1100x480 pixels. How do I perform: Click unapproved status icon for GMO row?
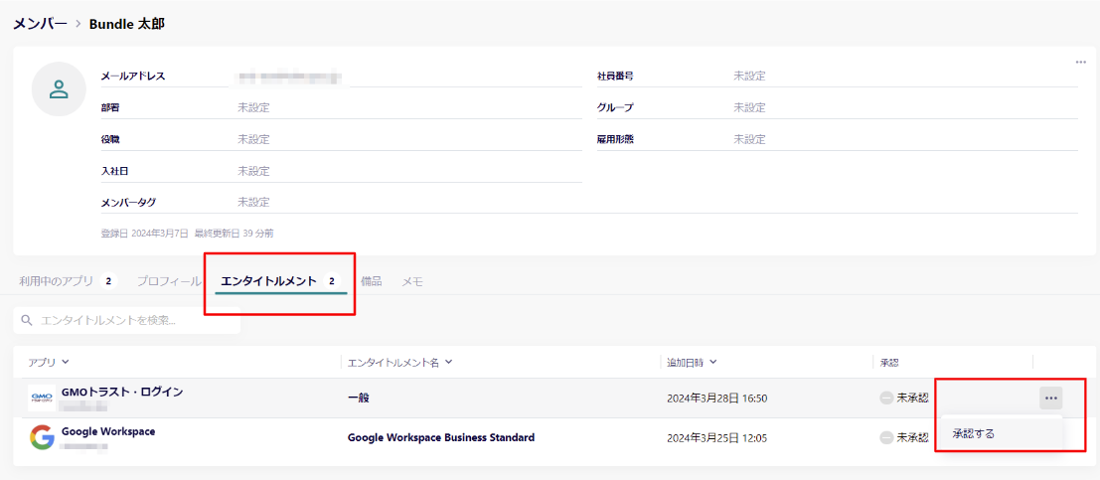(x=886, y=398)
